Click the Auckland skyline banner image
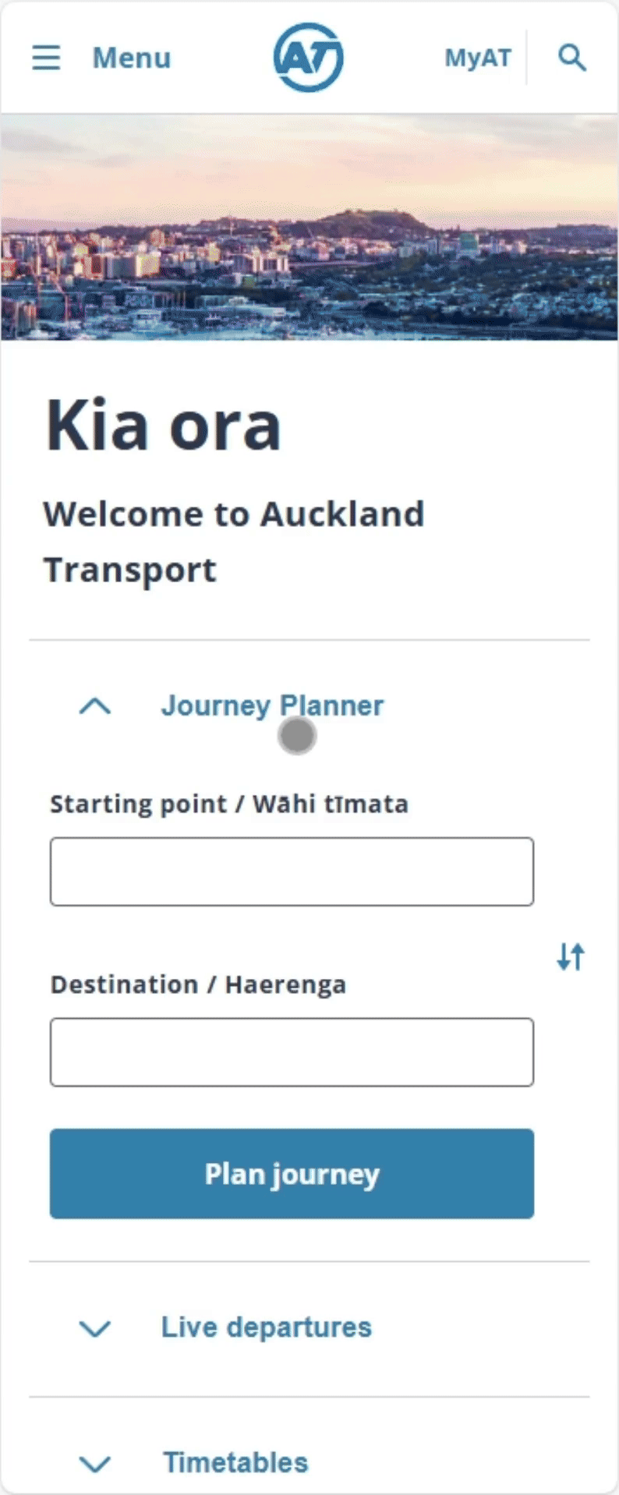Image resolution: width=619 pixels, height=1495 pixels. click(309, 227)
